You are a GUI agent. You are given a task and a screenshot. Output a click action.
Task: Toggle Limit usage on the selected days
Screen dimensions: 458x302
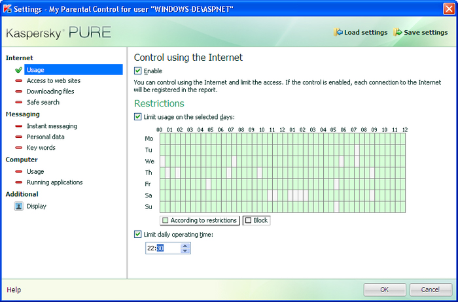click(x=138, y=116)
